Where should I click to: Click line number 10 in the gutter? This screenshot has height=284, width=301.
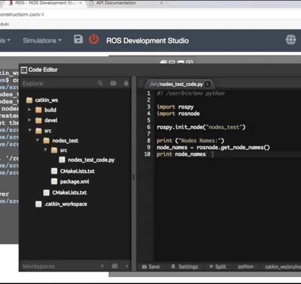[x=147, y=154]
